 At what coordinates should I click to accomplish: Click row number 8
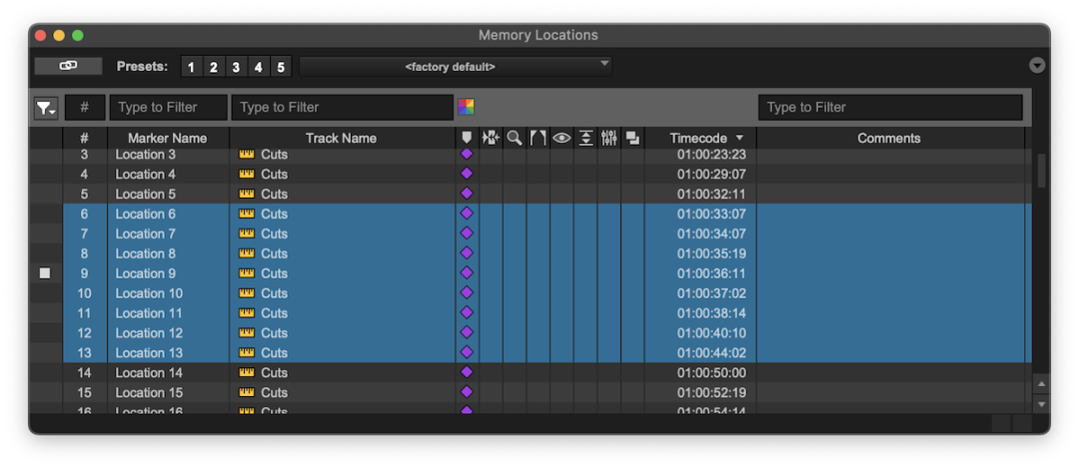pyautogui.click(x=85, y=253)
